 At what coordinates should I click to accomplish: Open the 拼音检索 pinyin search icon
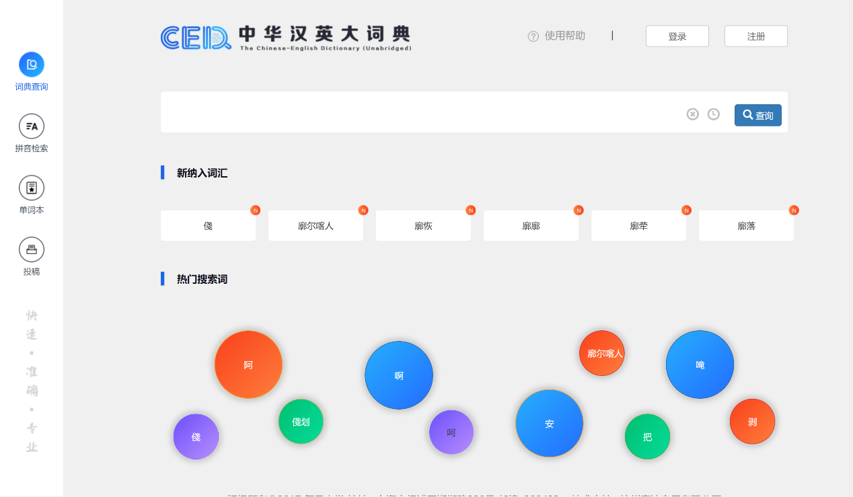pyautogui.click(x=32, y=126)
